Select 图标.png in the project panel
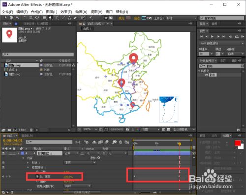246x195 pixels. (x=15, y=65)
